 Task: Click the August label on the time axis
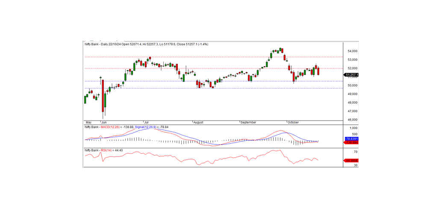click(x=198, y=122)
